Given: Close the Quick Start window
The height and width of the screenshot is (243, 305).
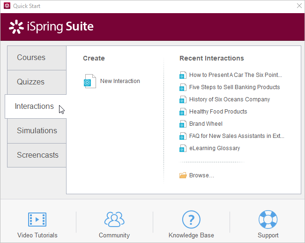Looking at the screenshot, I should pyautogui.click(x=299, y=6).
